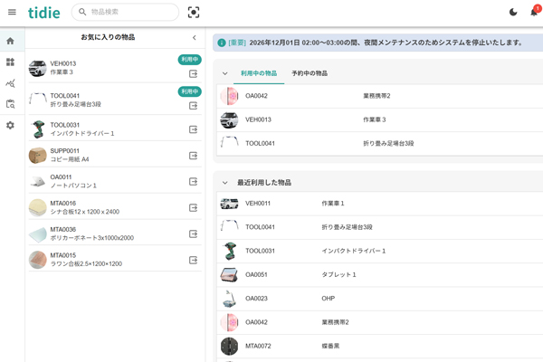Viewport: 543px width, 362px height.
Task: Open the analytics chart sidebar icon
Action: pyautogui.click(x=10, y=83)
